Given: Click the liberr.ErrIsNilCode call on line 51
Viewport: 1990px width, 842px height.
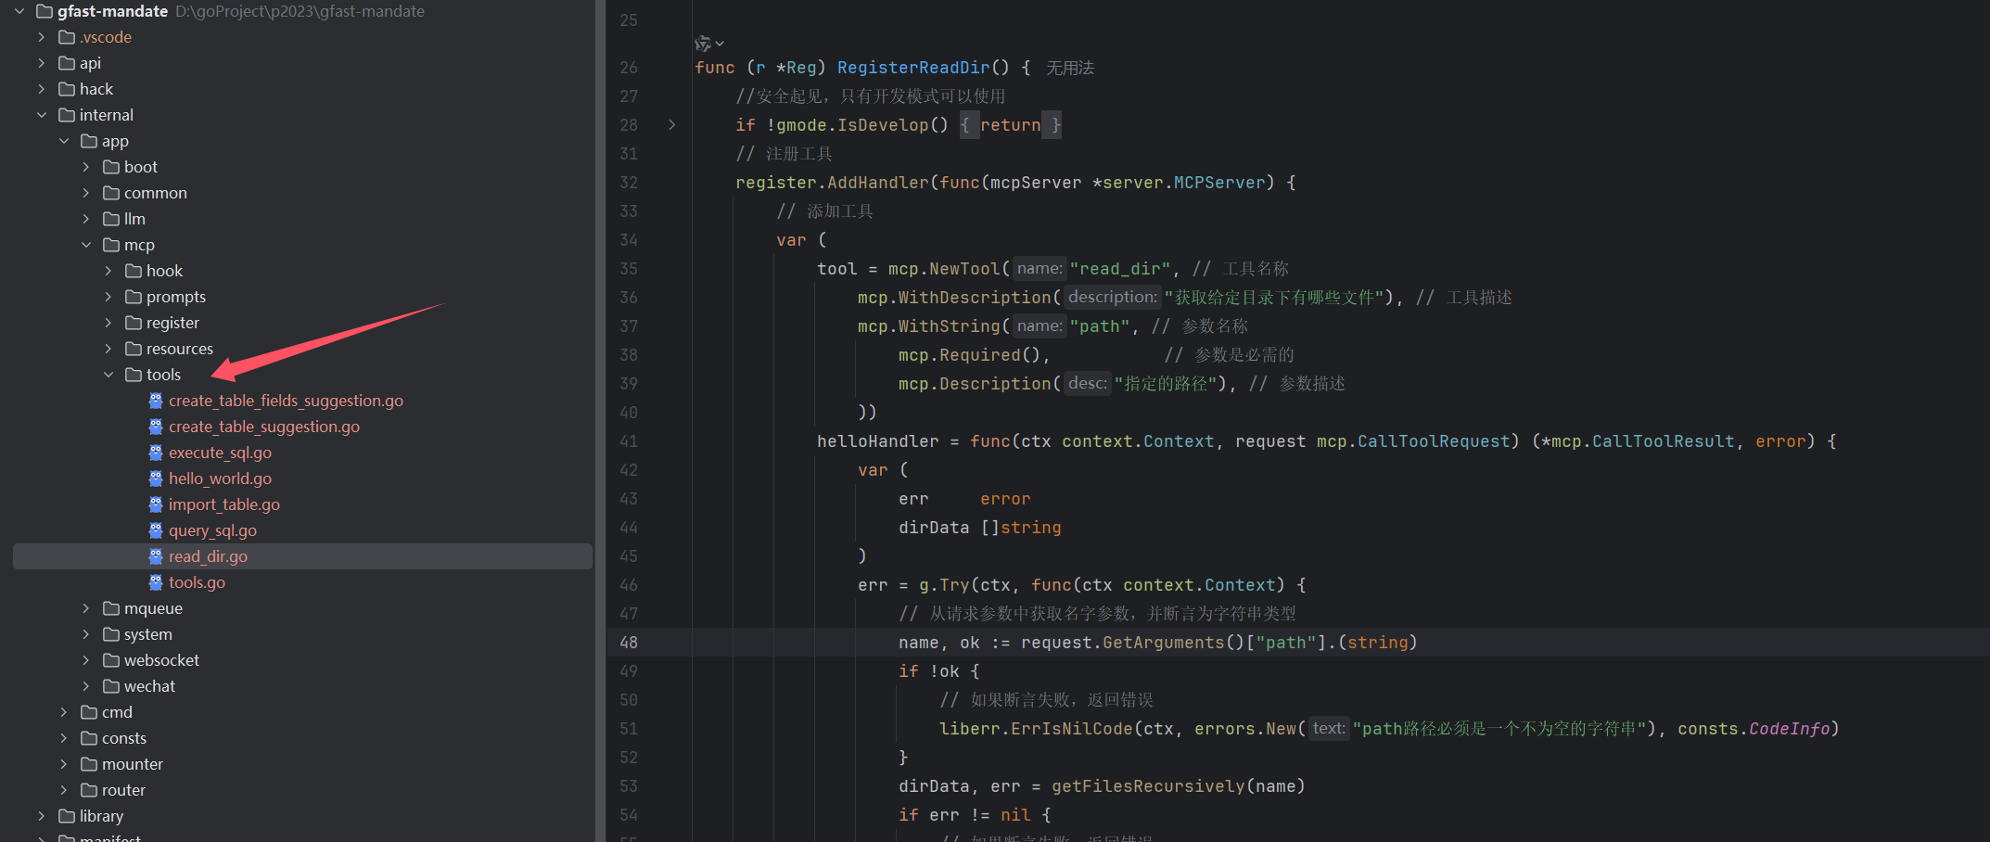Looking at the screenshot, I should pos(1036,729).
